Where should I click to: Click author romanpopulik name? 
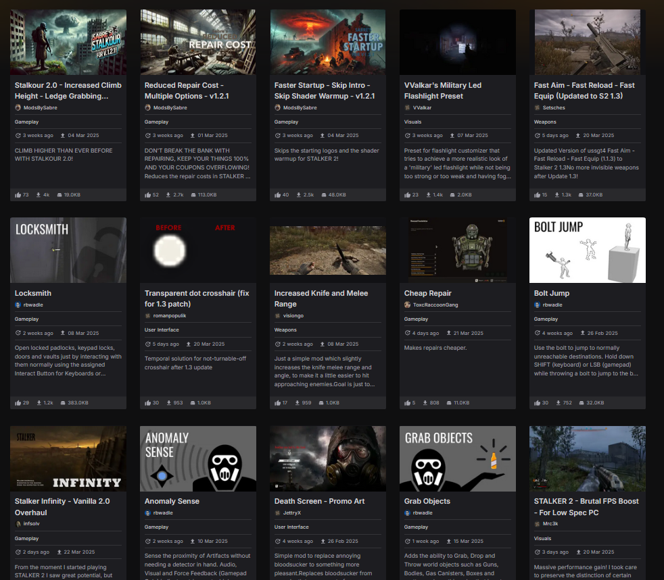170,315
